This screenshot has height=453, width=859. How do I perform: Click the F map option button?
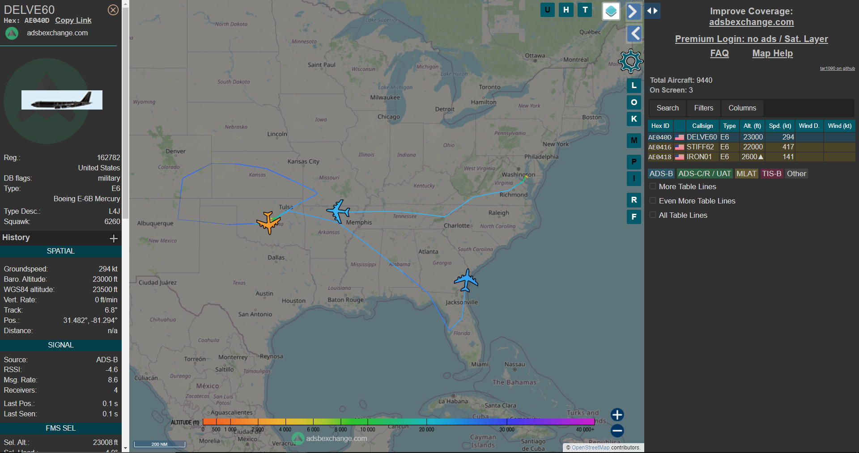(634, 217)
